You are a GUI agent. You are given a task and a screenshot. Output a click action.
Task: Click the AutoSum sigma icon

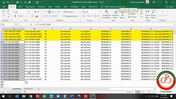coord(141,11)
